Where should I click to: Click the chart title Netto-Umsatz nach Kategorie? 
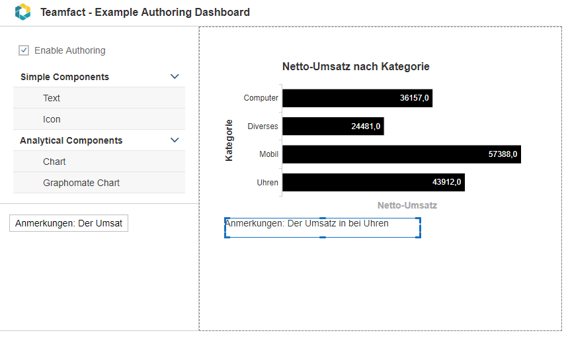point(356,66)
